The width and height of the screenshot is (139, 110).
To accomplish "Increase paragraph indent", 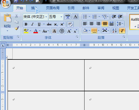I will coord(120,17).
